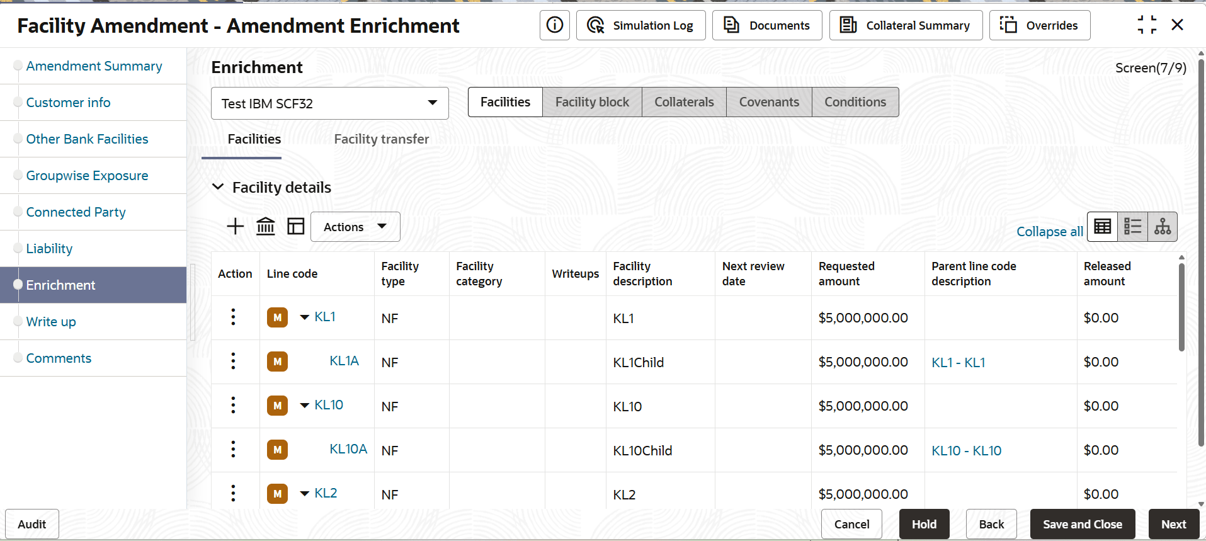
Task: Collapse the KL10 line code row
Action: tap(305, 406)
